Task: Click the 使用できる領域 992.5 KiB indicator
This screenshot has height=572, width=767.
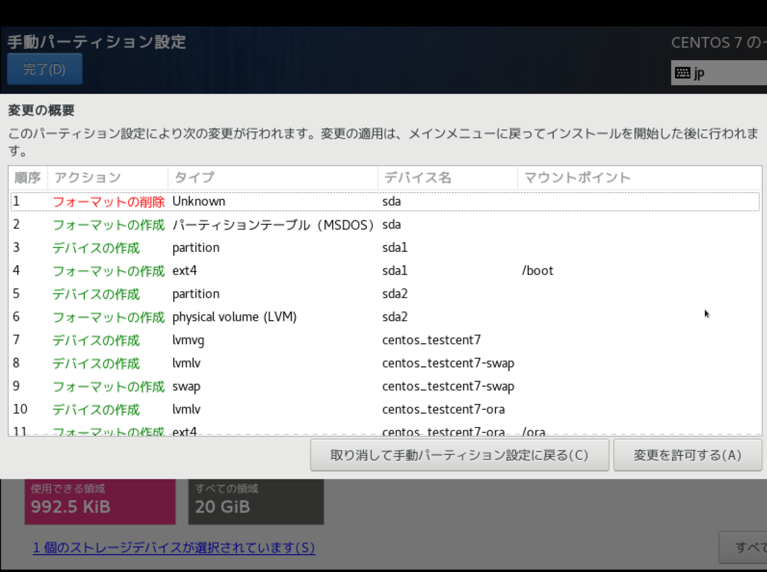Action: tap(100, 500)
